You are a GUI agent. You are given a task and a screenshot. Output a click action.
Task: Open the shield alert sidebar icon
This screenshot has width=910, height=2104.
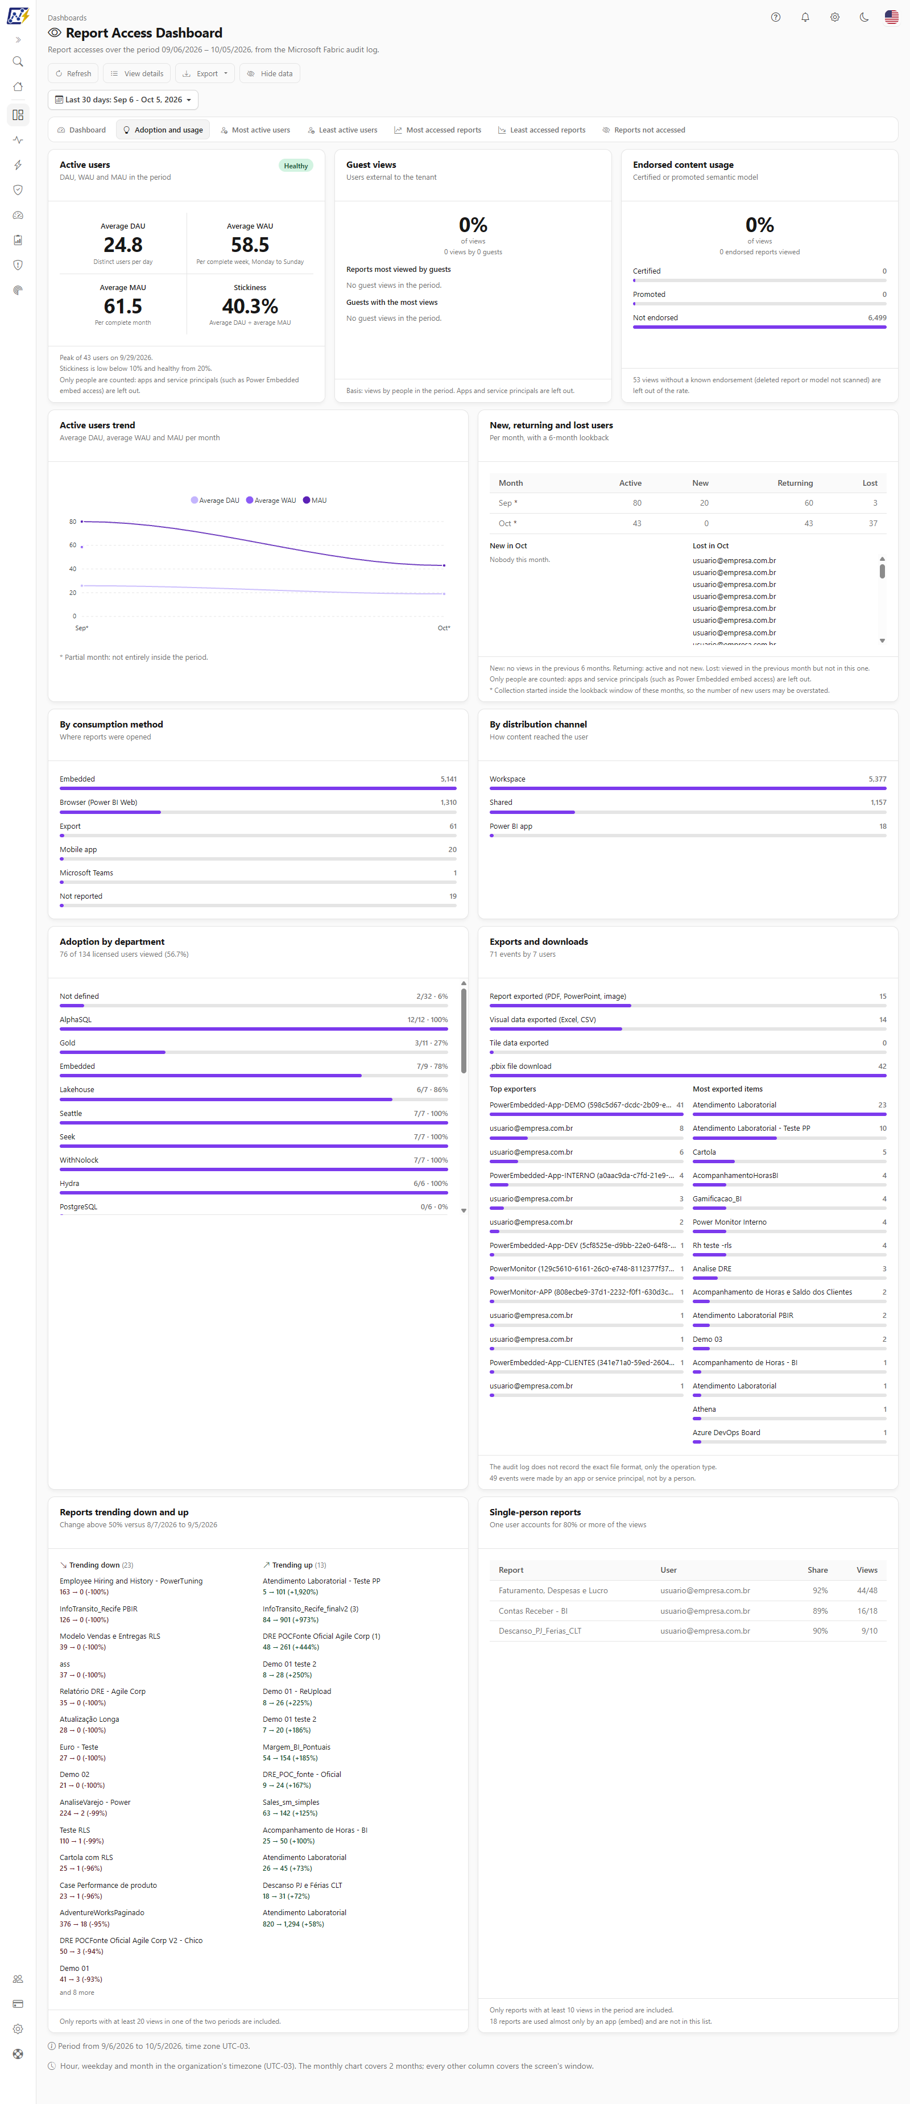click(x=18, y=266)
